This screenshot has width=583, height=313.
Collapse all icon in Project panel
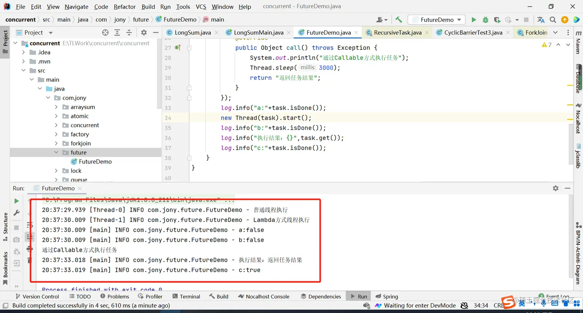pyautogui.click(x=129, y=32)
